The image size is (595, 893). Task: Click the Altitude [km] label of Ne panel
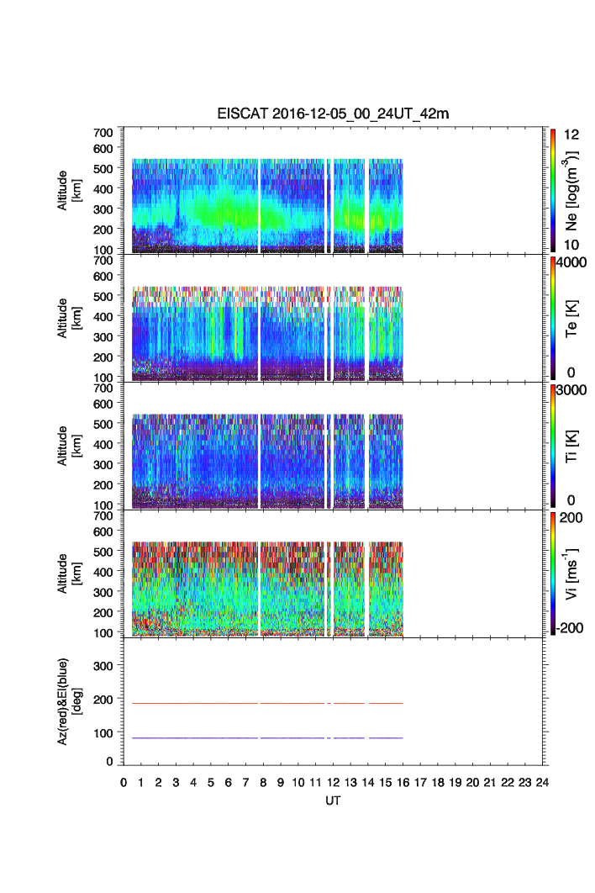[70, 190]
